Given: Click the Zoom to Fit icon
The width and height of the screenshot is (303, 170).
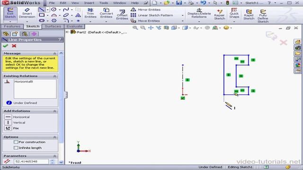Looking at the screenshot, I should coord(135,28).
